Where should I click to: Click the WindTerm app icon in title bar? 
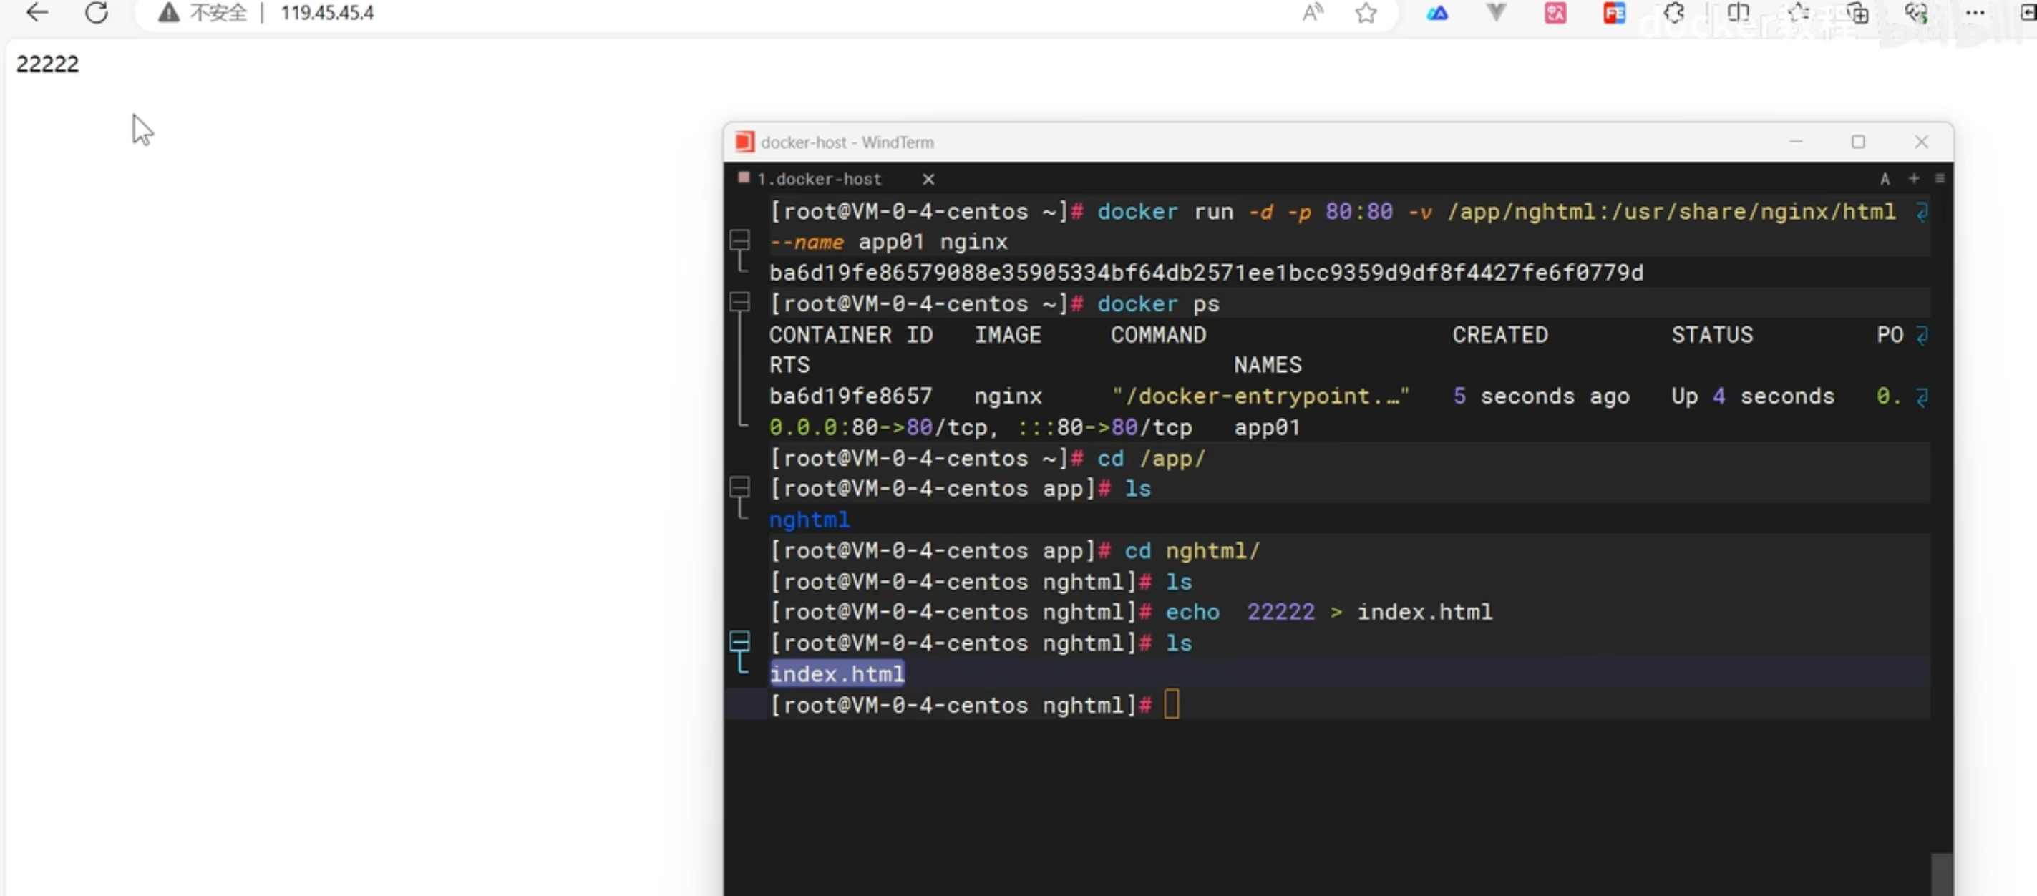pos(744,142)
